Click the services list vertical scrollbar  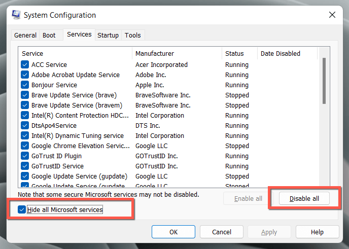[324, 81]
